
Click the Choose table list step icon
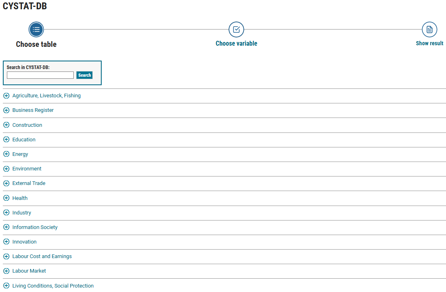point(36,29)
